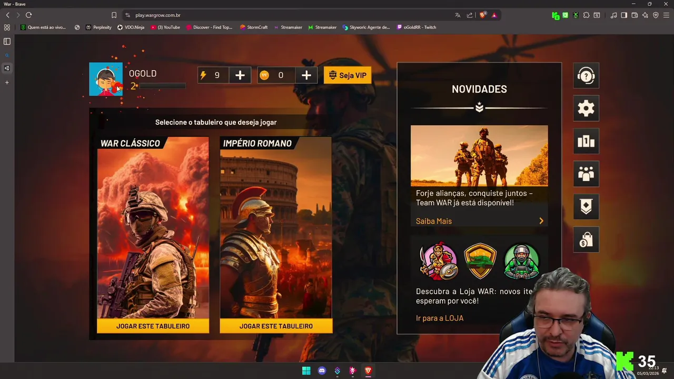The width and height of the screenshot is (674, 379).
Task: Open the browser hamburger menu
Action: point(666,15)
